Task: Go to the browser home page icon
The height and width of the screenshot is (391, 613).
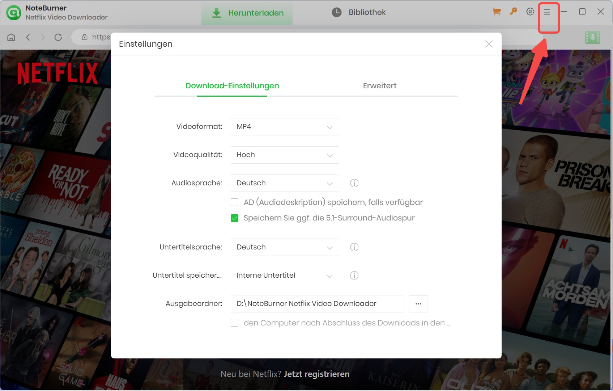Action: (11, 37)
